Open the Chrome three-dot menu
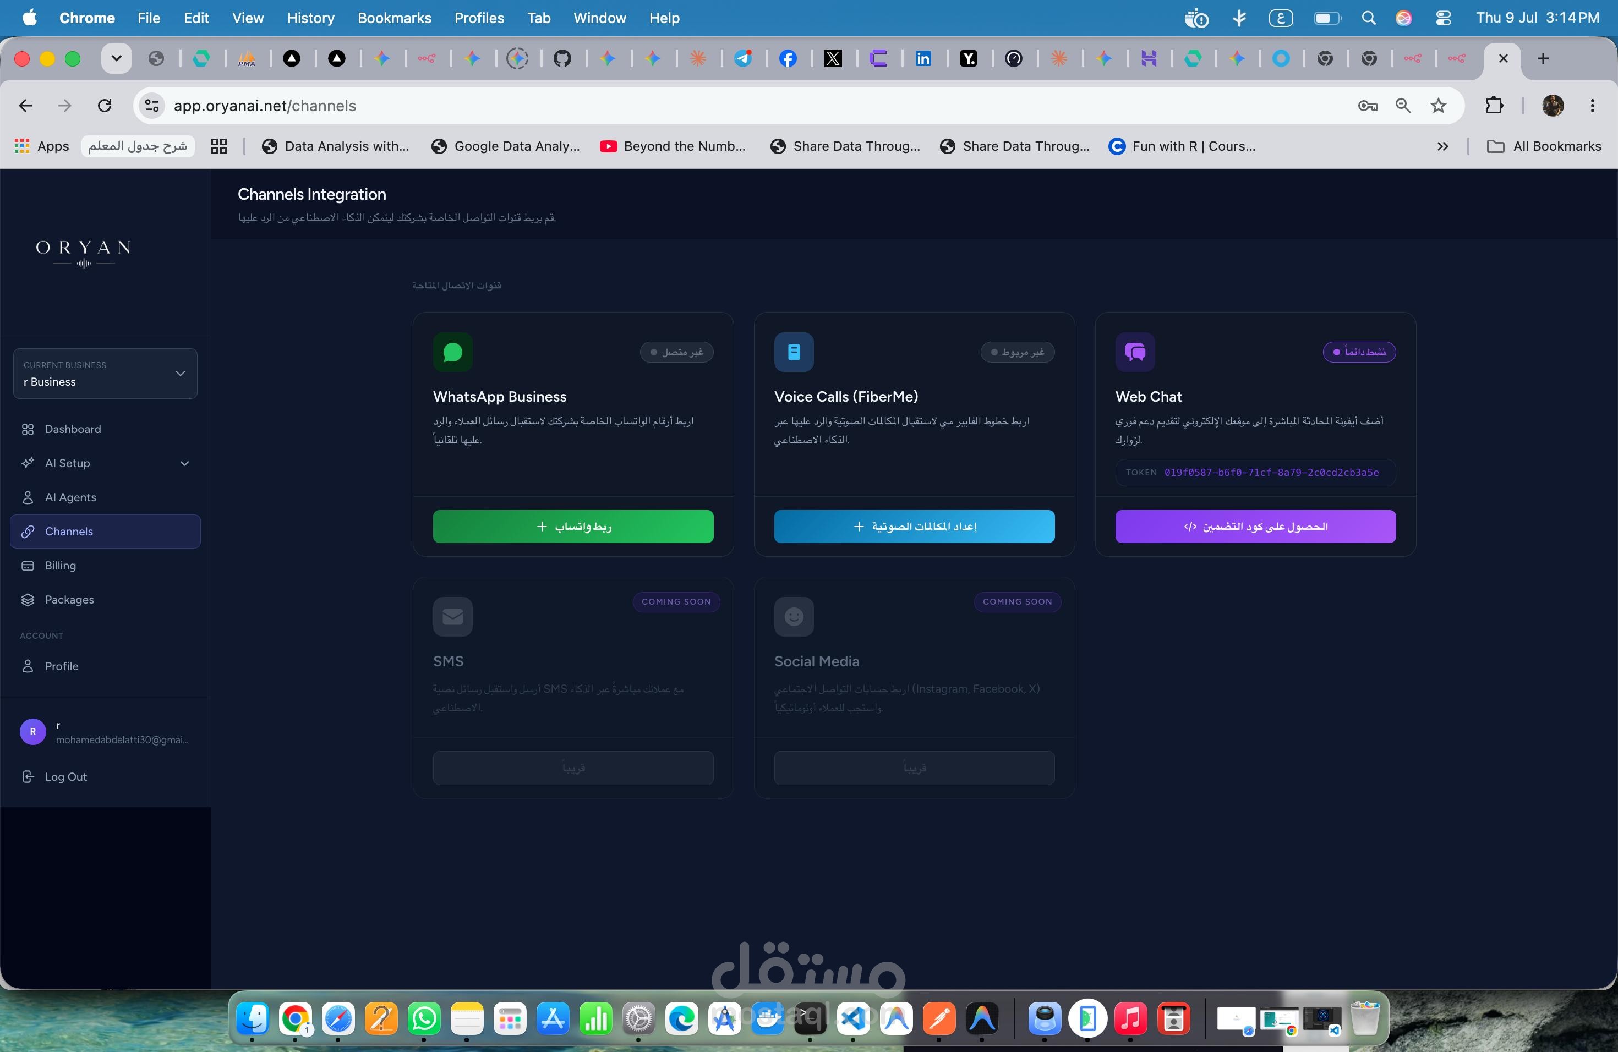Screen dimensions: 1618x1052 pos(1593,105)
